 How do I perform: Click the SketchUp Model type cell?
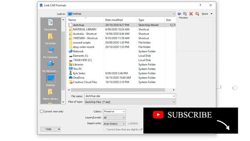click(148, 25)
